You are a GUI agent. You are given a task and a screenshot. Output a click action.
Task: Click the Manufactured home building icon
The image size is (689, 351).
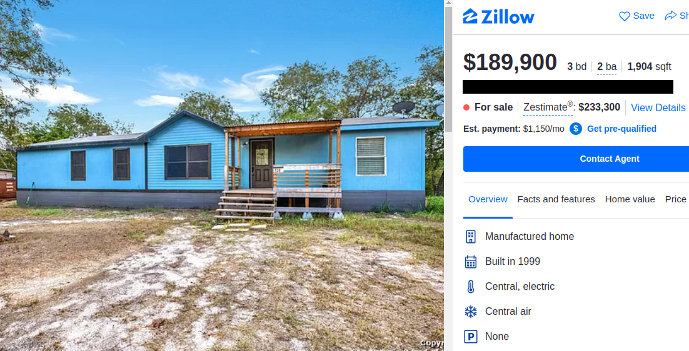471,237
